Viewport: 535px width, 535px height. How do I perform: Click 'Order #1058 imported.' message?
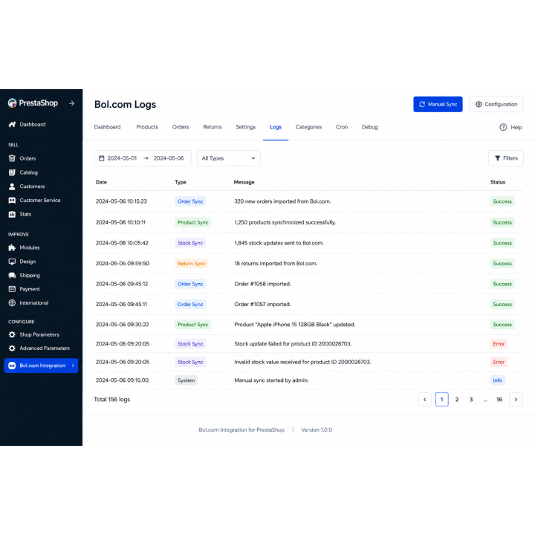262,284
